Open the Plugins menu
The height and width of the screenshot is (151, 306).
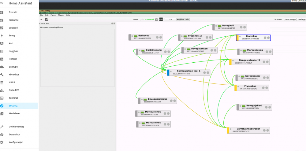click(61, 15)
